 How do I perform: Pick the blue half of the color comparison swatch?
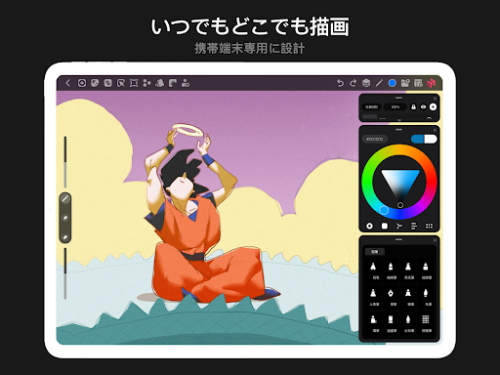(418, 139)
